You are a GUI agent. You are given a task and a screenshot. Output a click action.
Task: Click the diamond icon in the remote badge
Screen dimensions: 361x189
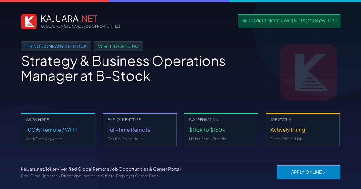click(x=245, y=21)
